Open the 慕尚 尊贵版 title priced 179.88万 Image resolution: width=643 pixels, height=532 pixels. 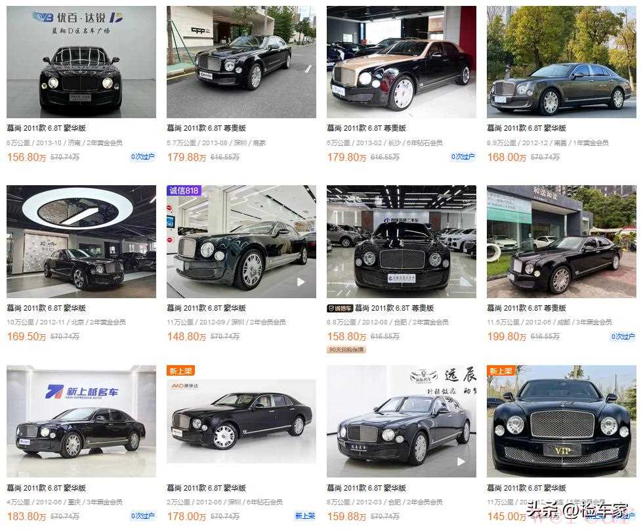coord(206,128)
